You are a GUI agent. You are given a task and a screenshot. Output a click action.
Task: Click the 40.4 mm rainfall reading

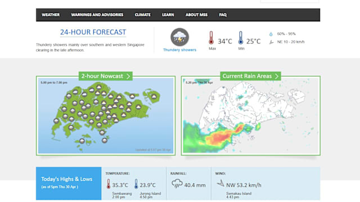pos(195,185)
